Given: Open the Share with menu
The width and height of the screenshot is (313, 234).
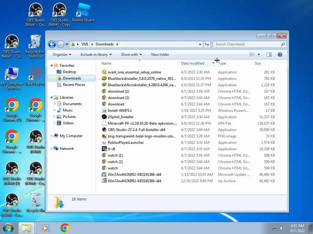Looking at the screenshot, I should 131,55.
